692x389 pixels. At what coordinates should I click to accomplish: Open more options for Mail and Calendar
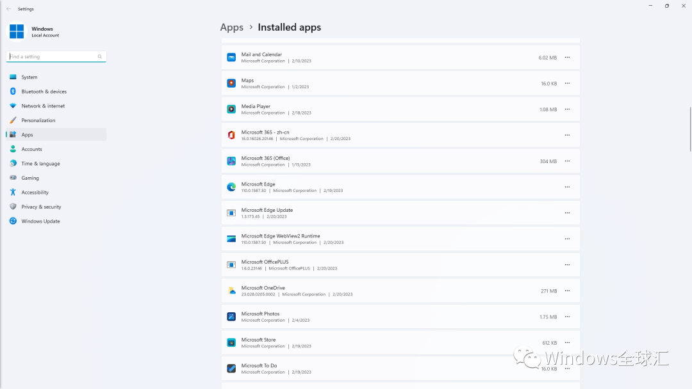pos(567,58)
